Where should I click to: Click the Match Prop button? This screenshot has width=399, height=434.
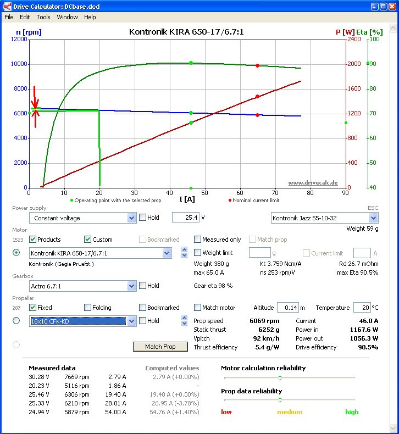(x=160, y=347)
